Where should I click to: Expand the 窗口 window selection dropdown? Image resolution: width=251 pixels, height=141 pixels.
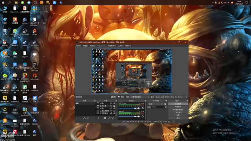pos(171,97)
